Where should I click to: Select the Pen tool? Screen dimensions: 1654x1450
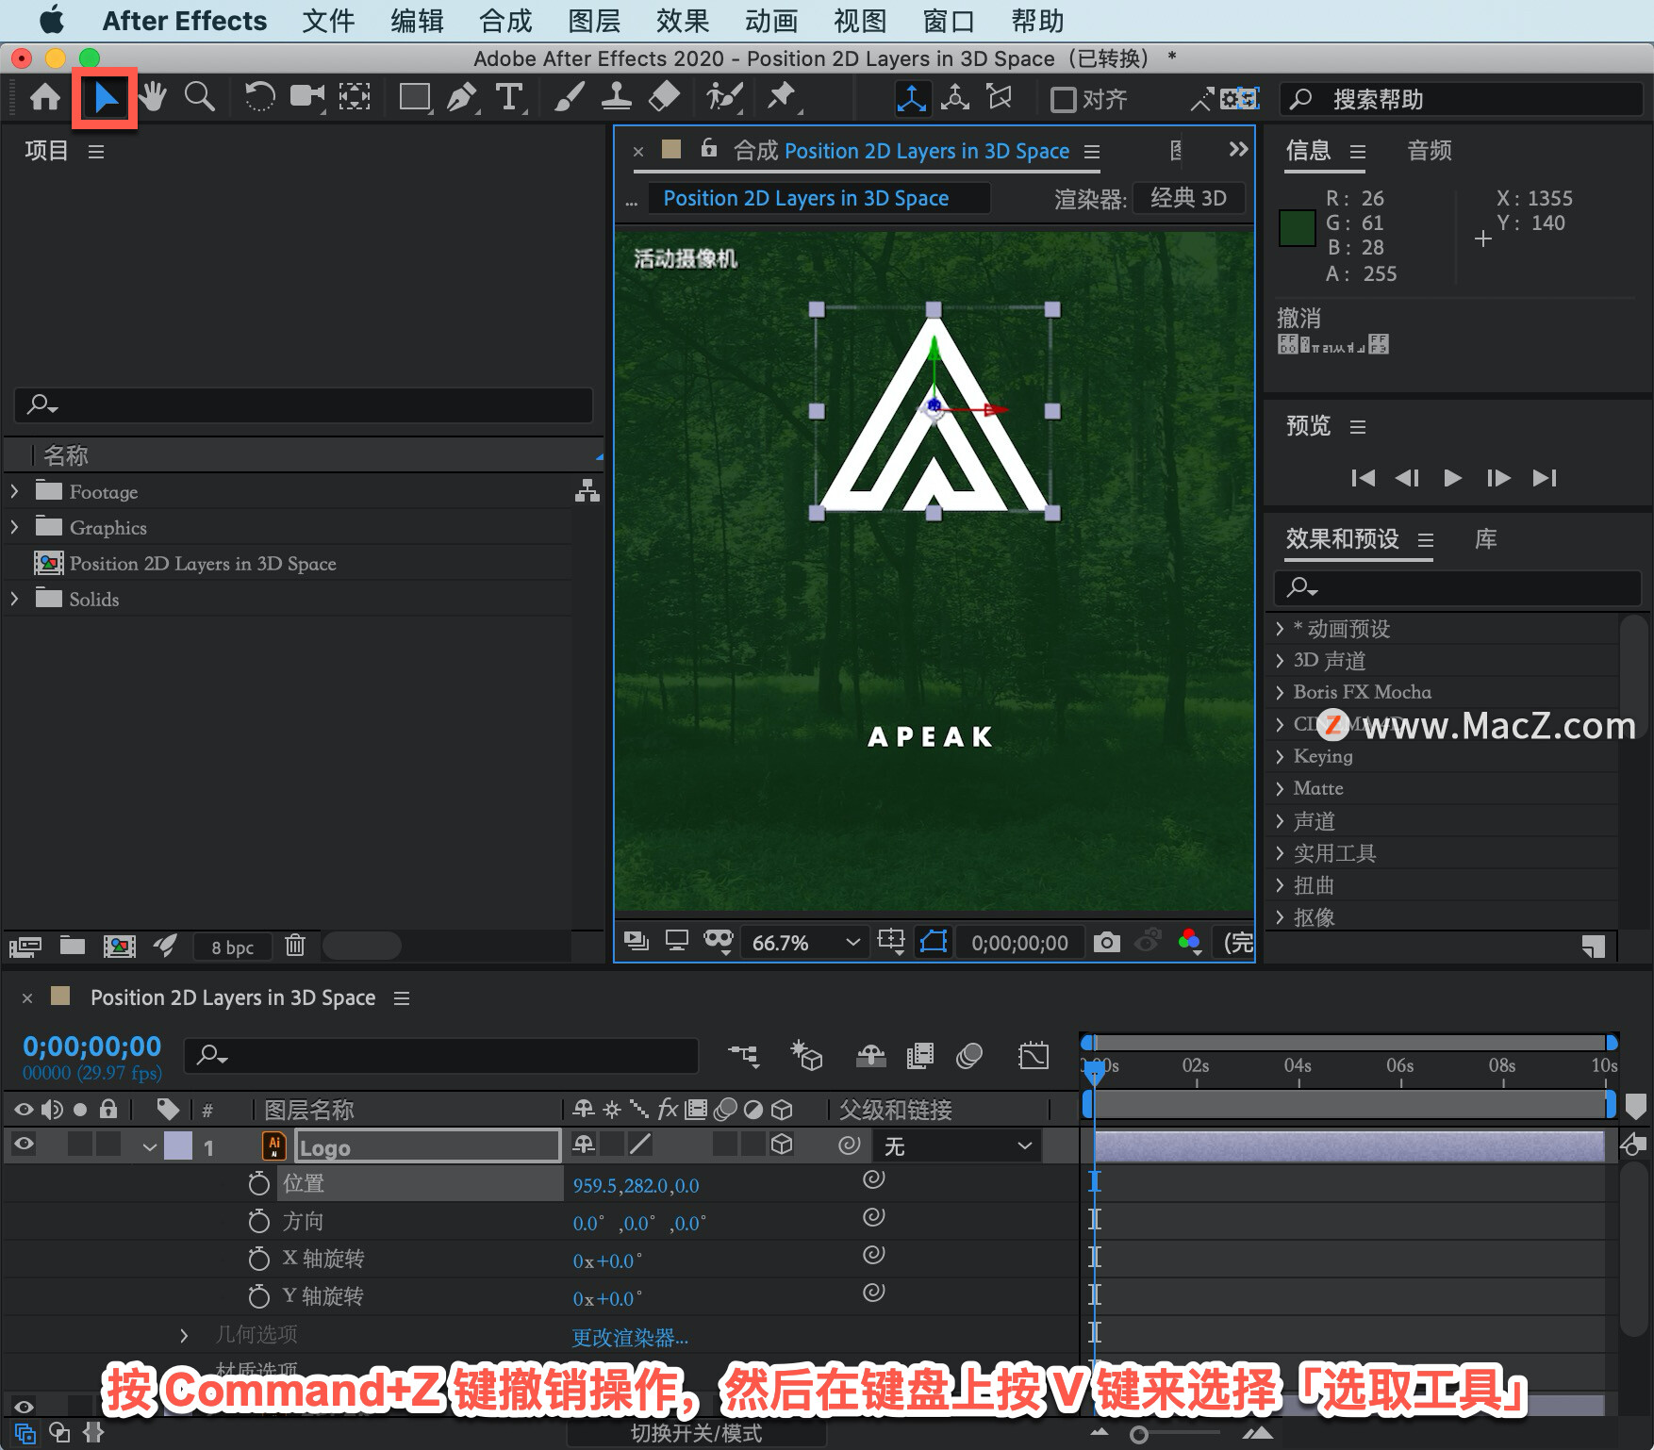pos(462,98)
